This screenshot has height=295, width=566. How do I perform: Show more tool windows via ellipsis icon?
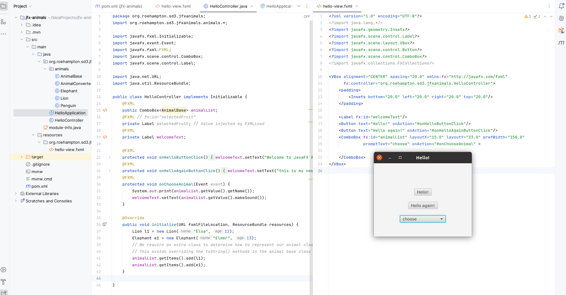point(4,34)
